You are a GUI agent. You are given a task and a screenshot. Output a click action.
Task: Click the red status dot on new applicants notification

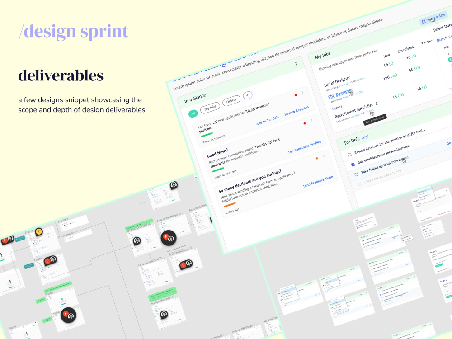[x=296, y=95]
